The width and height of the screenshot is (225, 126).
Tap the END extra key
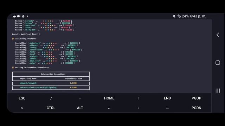point(167,98)
